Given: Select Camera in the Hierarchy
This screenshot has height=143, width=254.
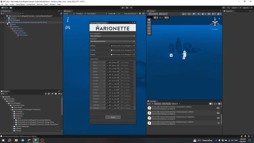Looking at the screenshot, I should (13, 18).
